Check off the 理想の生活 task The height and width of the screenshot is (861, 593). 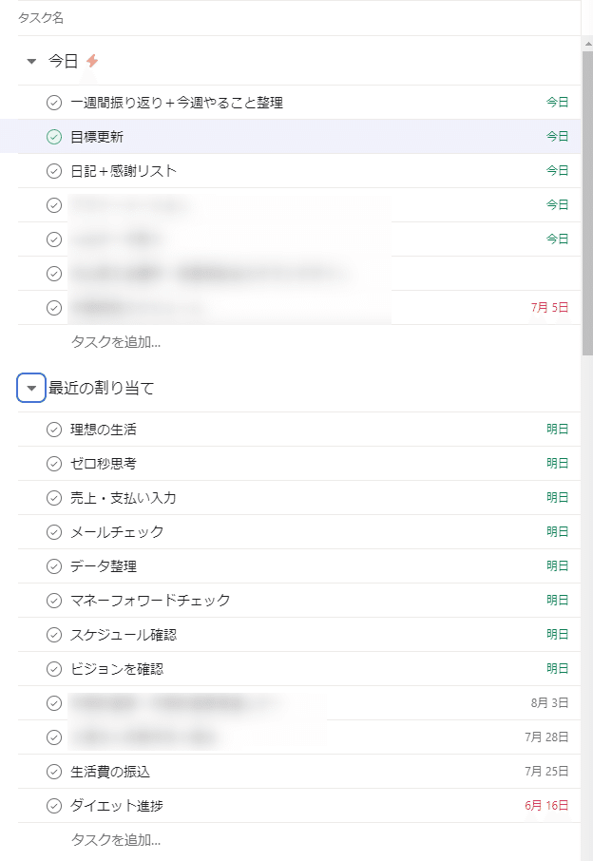tap(54, 430)
